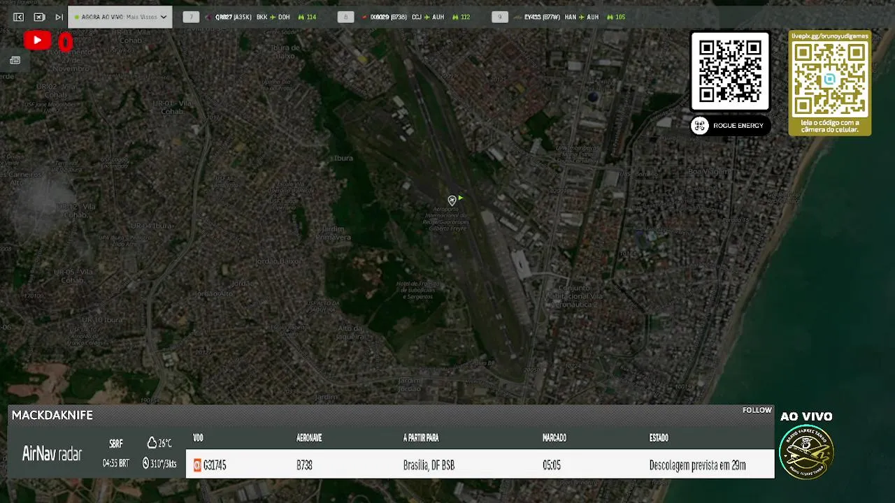Click the yellow aircraft marker near airport pin
The height and width of the screenshot is (503, 895).
click(460, 198)
